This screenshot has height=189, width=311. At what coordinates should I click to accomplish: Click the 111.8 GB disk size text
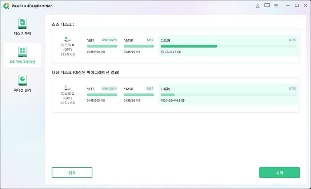pos(68,54)
